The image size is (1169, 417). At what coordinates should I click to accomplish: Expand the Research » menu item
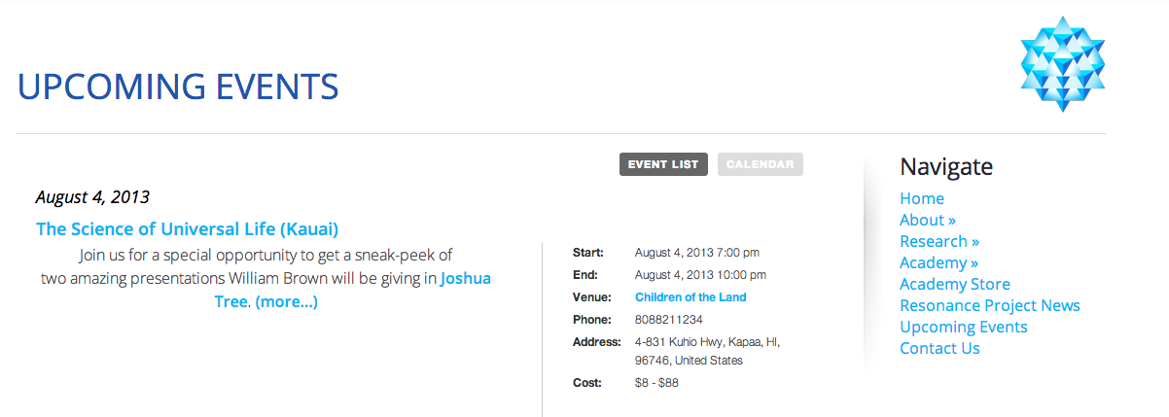point(939,241)
